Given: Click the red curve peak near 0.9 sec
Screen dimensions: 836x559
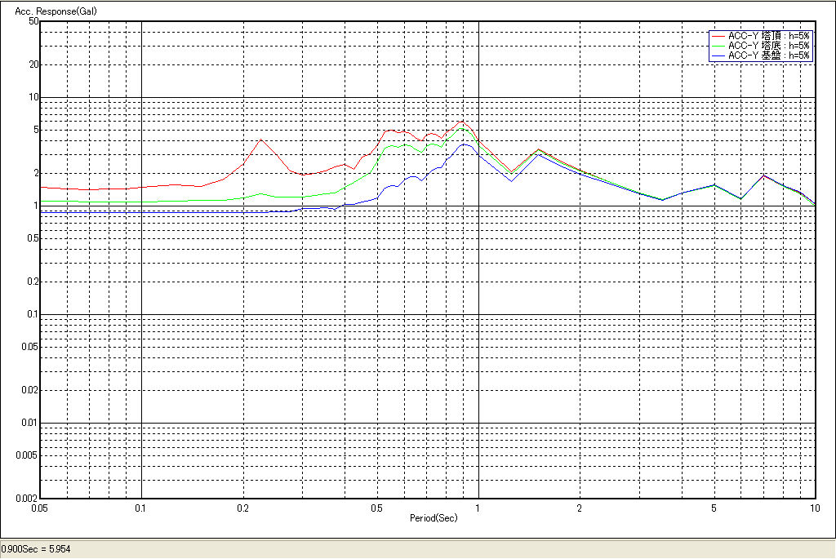Looking at the screenshot, I should [462, 122].
